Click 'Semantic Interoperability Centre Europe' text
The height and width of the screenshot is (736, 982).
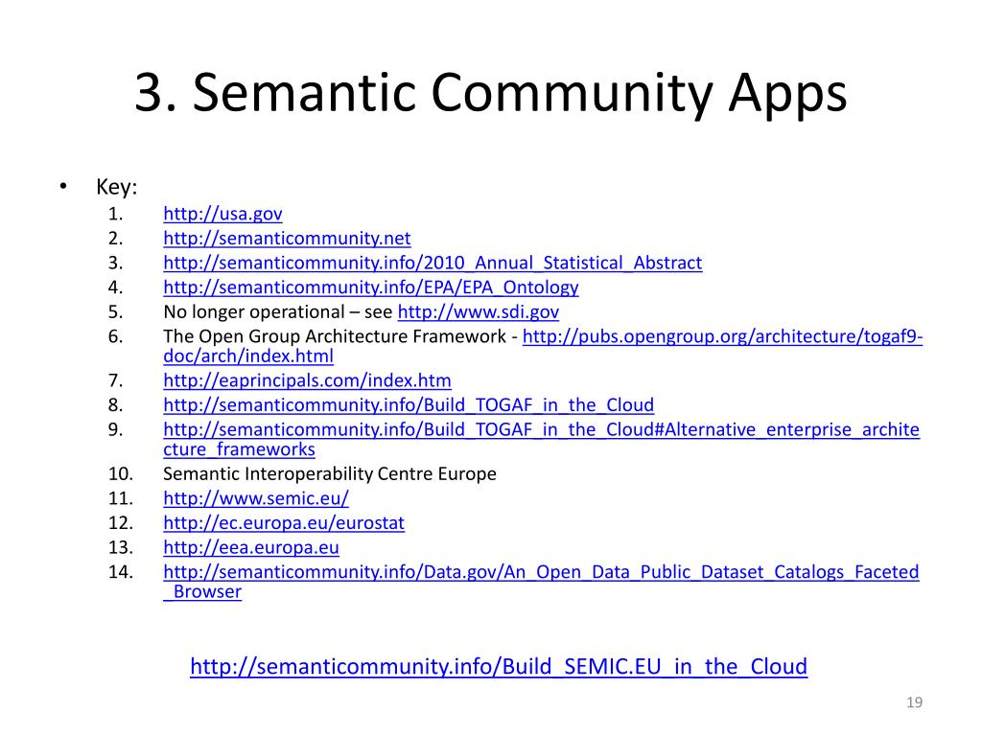(x=330, y=473)
